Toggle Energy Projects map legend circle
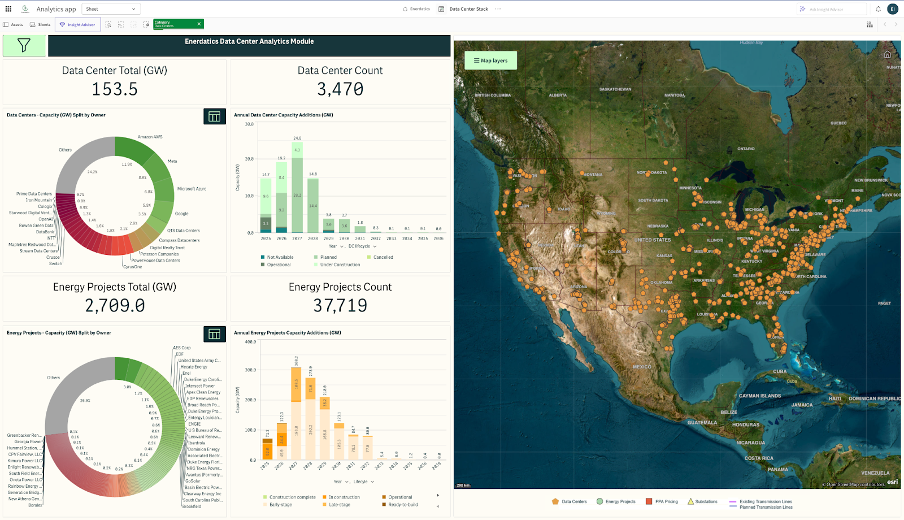904x520 pixels. click(599, 501)
